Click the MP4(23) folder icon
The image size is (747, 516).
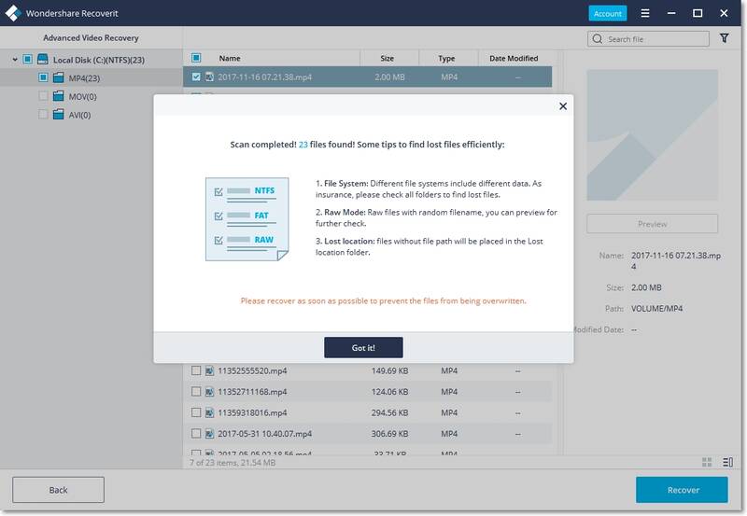tap(59, 77)
